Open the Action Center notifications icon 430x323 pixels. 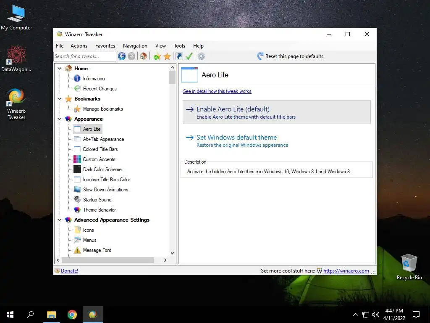(416, 315)
